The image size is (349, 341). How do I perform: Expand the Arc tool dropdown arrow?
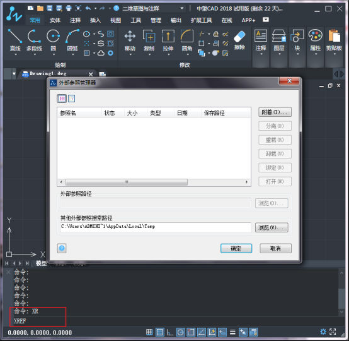coord(73,54)
